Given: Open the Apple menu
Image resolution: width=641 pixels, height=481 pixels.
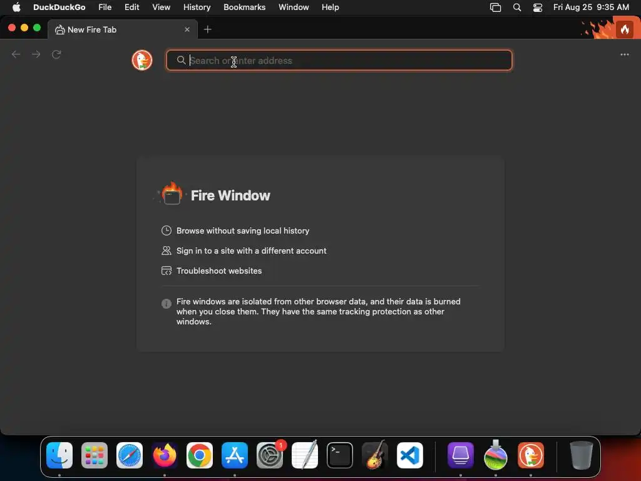Looking at the screenshot, I should [16, 8].
